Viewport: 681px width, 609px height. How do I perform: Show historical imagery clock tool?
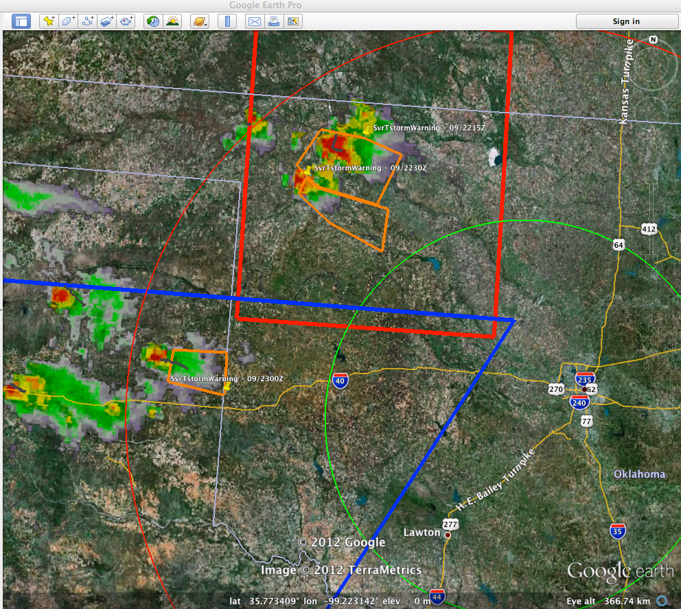click(152, 21)
